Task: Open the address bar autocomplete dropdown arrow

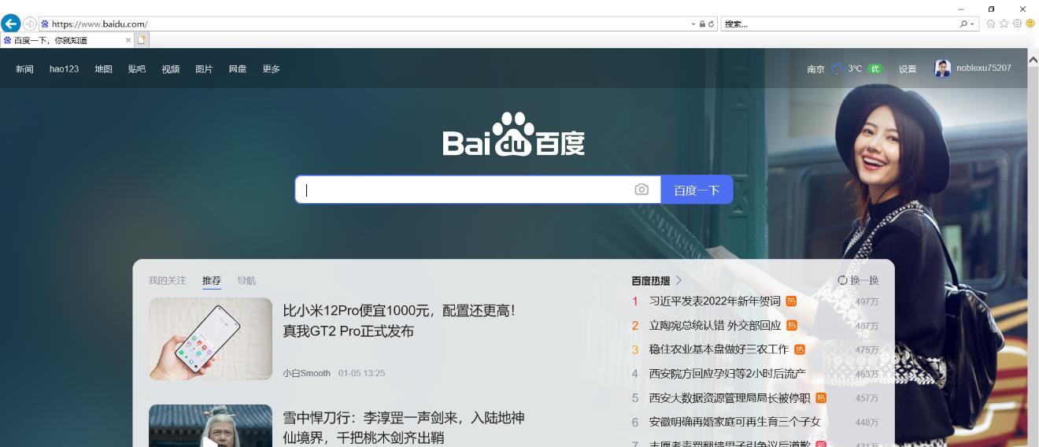Action: click(x=693, y=24)
